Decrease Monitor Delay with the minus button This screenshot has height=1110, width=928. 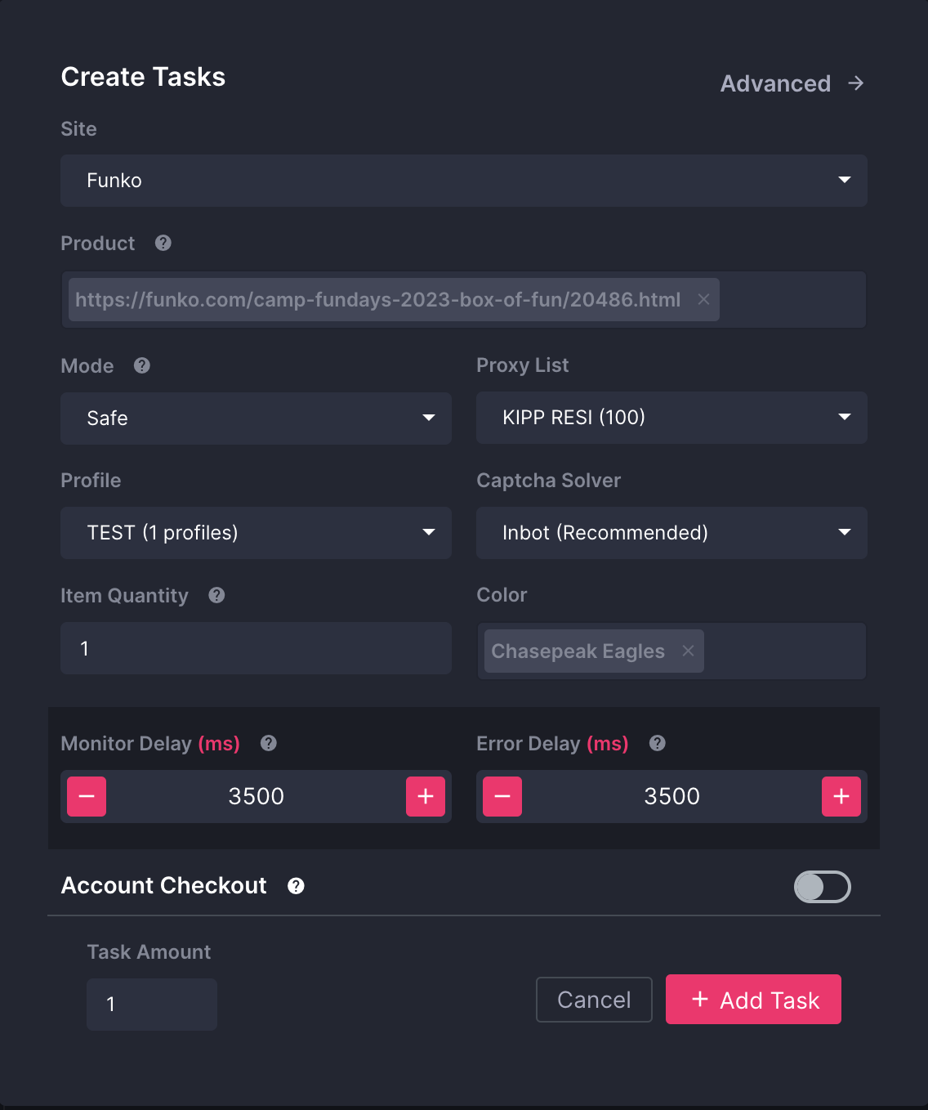tap(87, 796)
